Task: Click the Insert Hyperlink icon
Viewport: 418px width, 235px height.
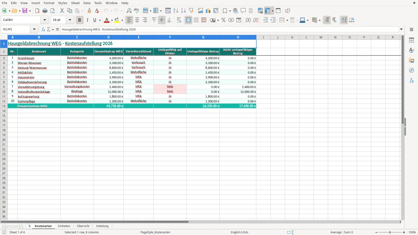Action: click(235, 11)
